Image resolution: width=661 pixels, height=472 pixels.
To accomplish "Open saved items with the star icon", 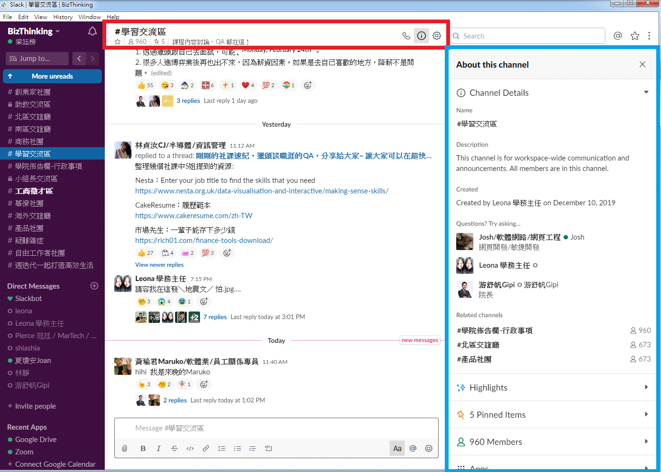I will click(634, 36).
